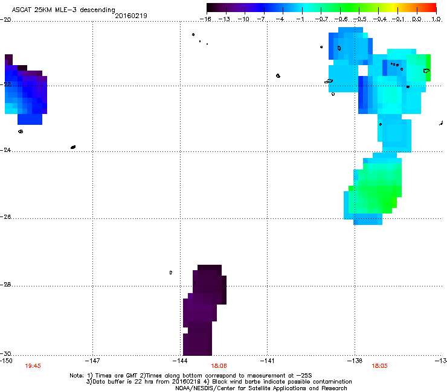This screenshot has height=392, width=447.
Task: Click the latitude label -24
Action: tap(5, 150)
